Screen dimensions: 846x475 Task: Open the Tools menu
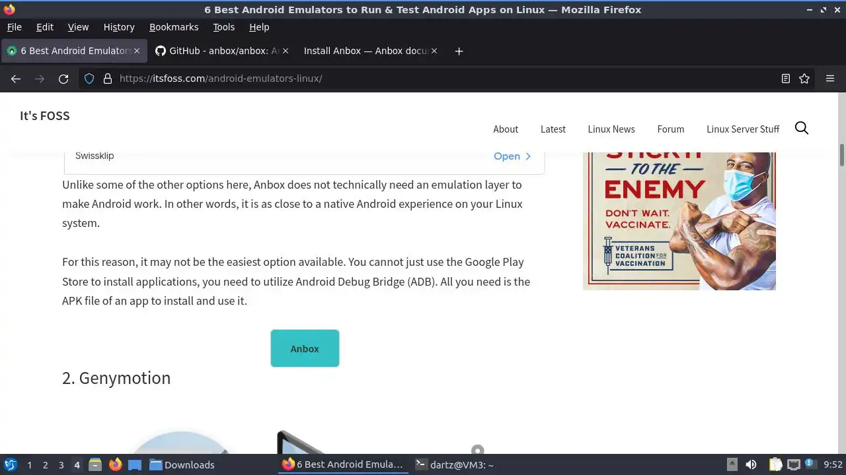(223, 27)
